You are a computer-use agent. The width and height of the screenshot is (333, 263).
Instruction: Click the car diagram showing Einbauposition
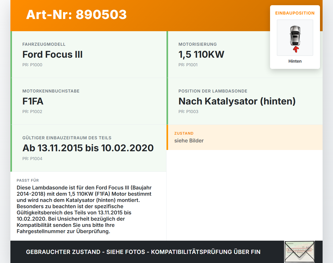pyautogui.click(x=295, y=37)
